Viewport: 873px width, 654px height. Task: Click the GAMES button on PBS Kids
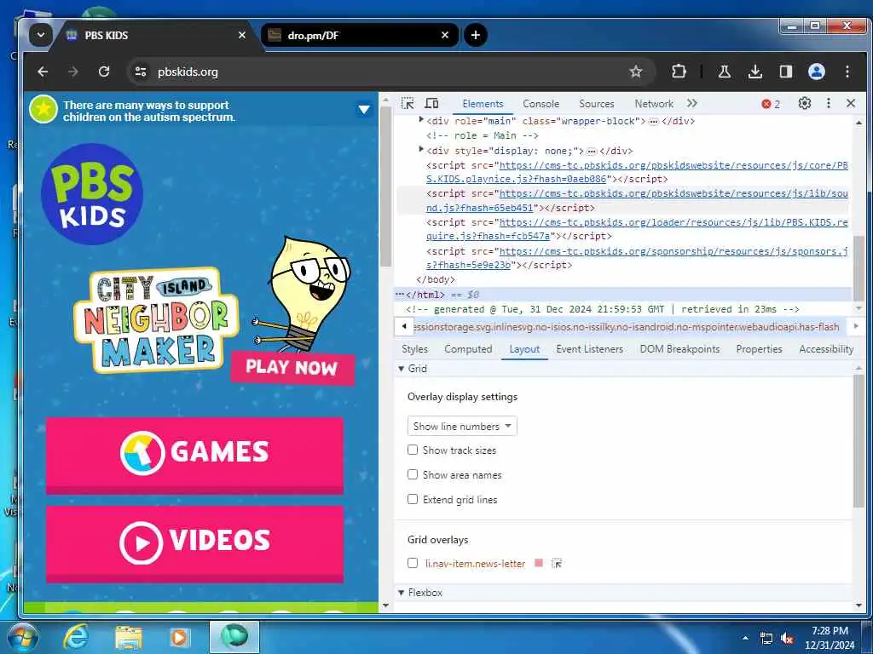click(x=194, y=455)
